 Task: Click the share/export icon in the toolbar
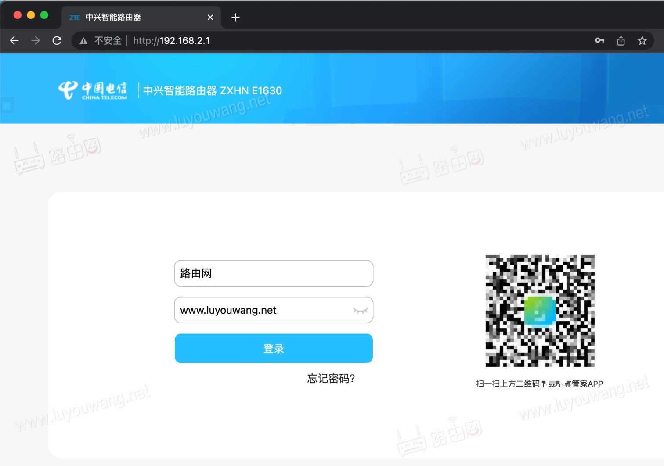coord(621,40)
